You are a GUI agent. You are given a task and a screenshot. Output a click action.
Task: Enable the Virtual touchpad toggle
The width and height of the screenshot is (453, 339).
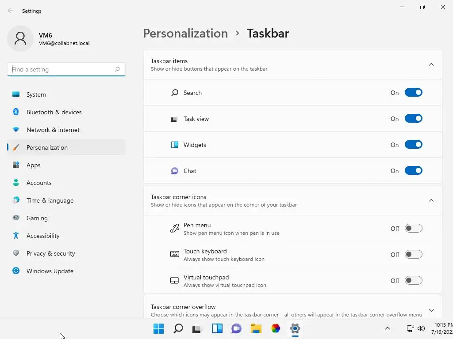point(414,280)
